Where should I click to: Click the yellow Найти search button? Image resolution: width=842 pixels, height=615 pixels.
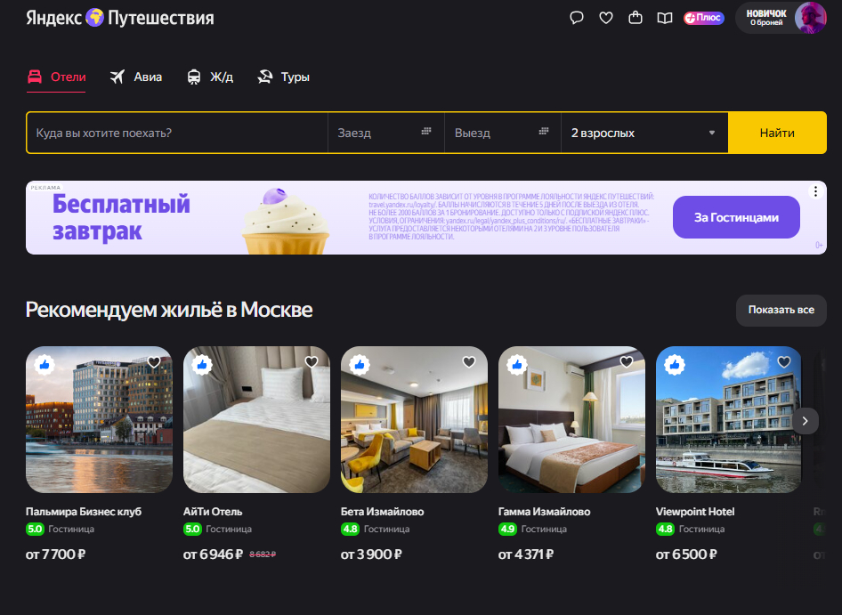[x=777, y=133]
